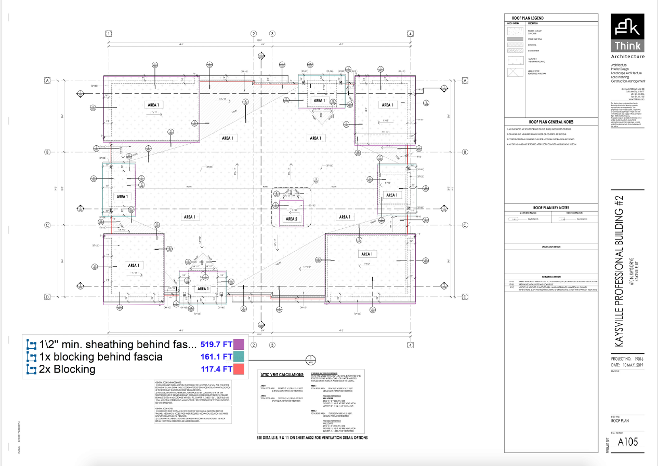Click the linear takeoff icon beside 1x blocking behind fascia

(x=31, y=357)
